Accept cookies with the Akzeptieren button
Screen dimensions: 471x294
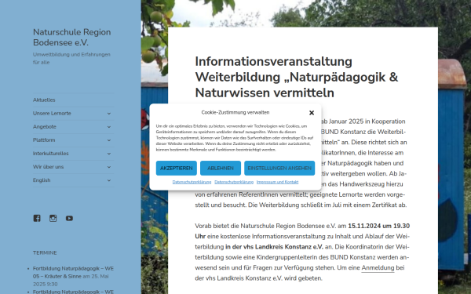177,168
